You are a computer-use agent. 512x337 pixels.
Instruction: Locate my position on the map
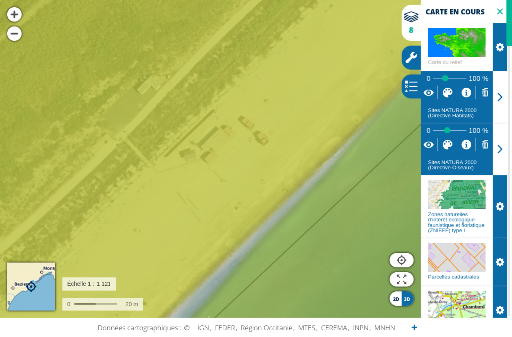point(401,260)
